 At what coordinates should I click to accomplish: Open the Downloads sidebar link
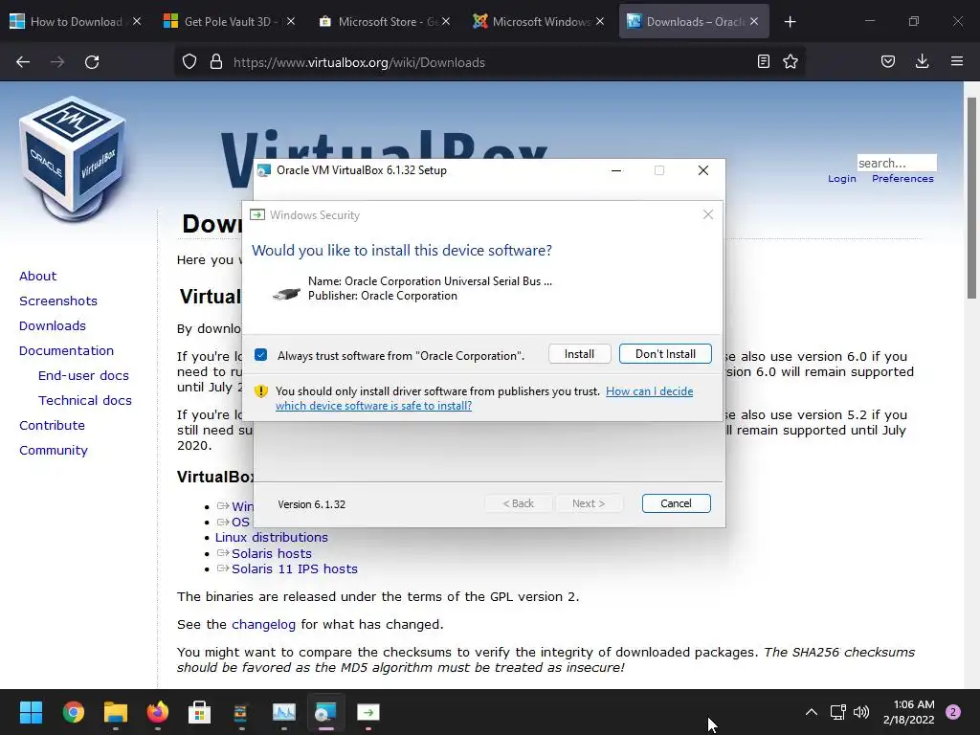click(53, 326)
